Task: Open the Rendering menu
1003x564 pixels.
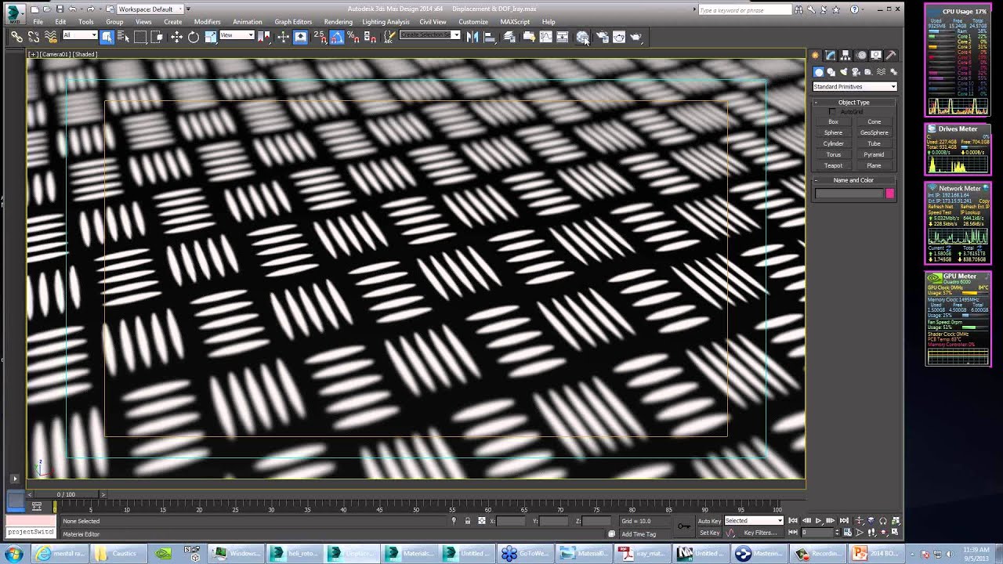Action: pyautogui.click(x=339, y=22)
